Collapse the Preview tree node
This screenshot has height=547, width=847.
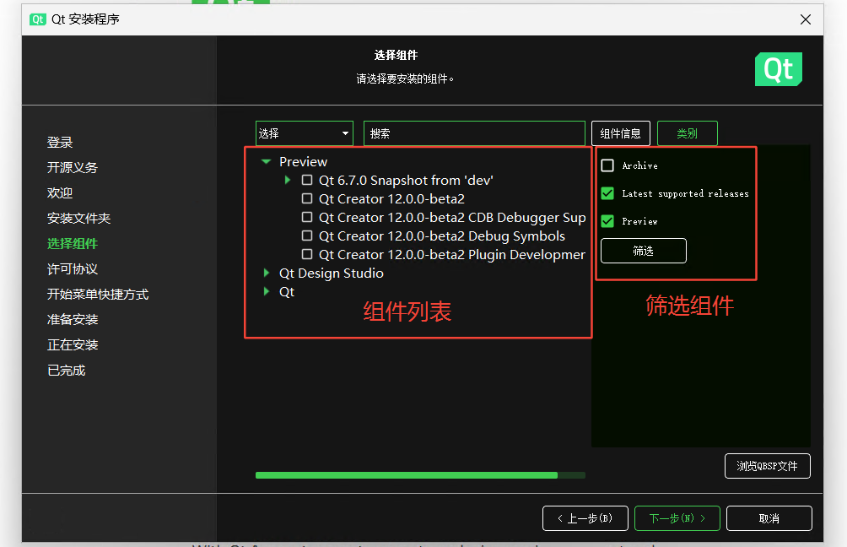(x=266, y=161)
